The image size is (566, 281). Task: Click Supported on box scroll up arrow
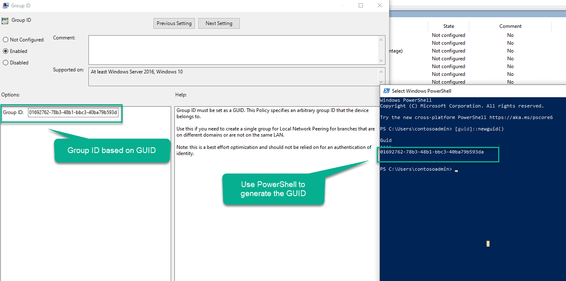click(382, 71)
